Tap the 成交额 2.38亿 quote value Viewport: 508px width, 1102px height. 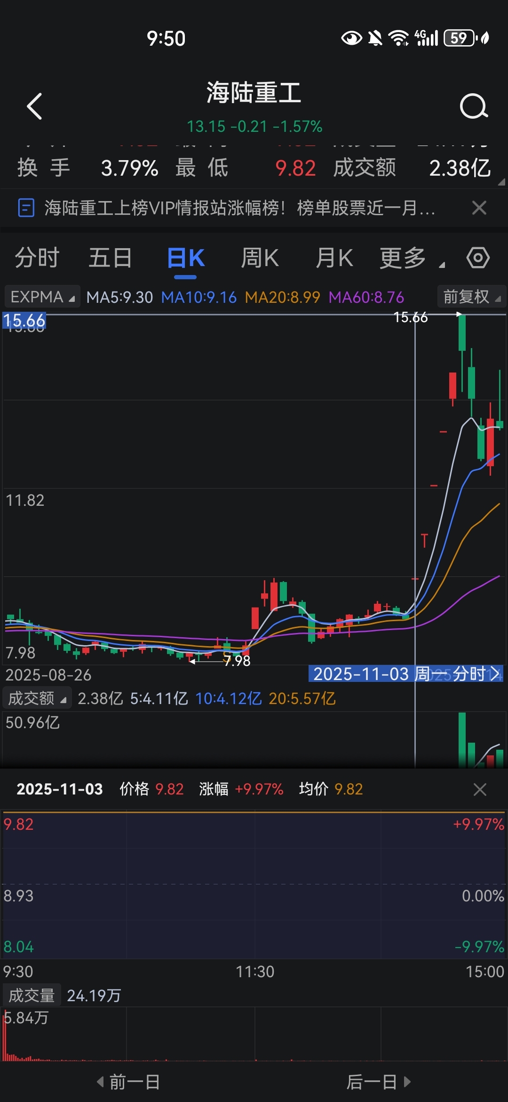pyautogui.click(x=460, y=168)
